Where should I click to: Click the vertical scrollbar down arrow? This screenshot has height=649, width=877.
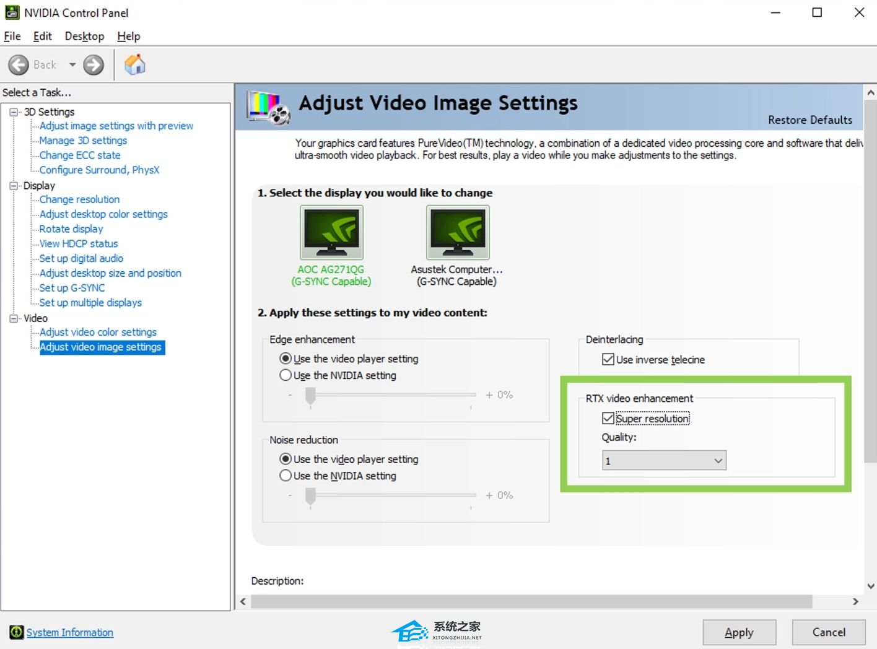click(870, 586)
